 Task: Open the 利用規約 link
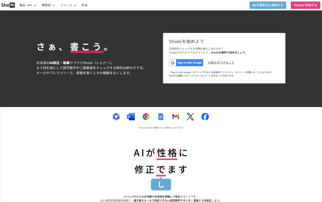coord(215,72)
